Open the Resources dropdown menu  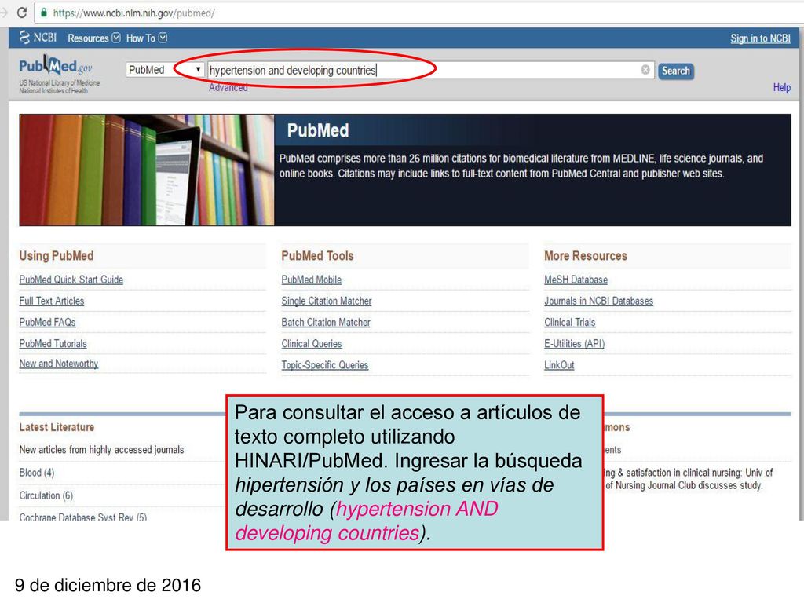(x=94, y=38)
